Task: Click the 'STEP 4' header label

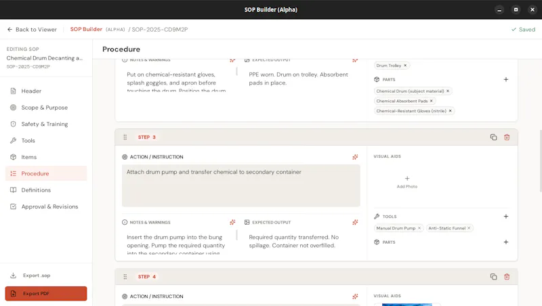Action: (x=146, y=277)
